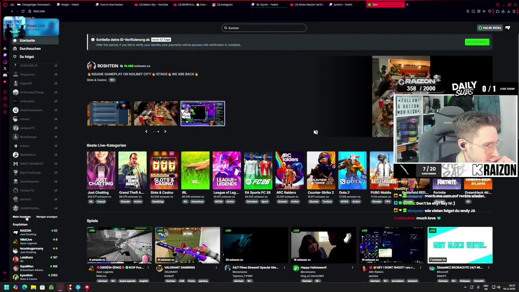519x292 pixels.
Task: Click the Apex Legends tag on NikkLive card
Action: pos(127,281)
